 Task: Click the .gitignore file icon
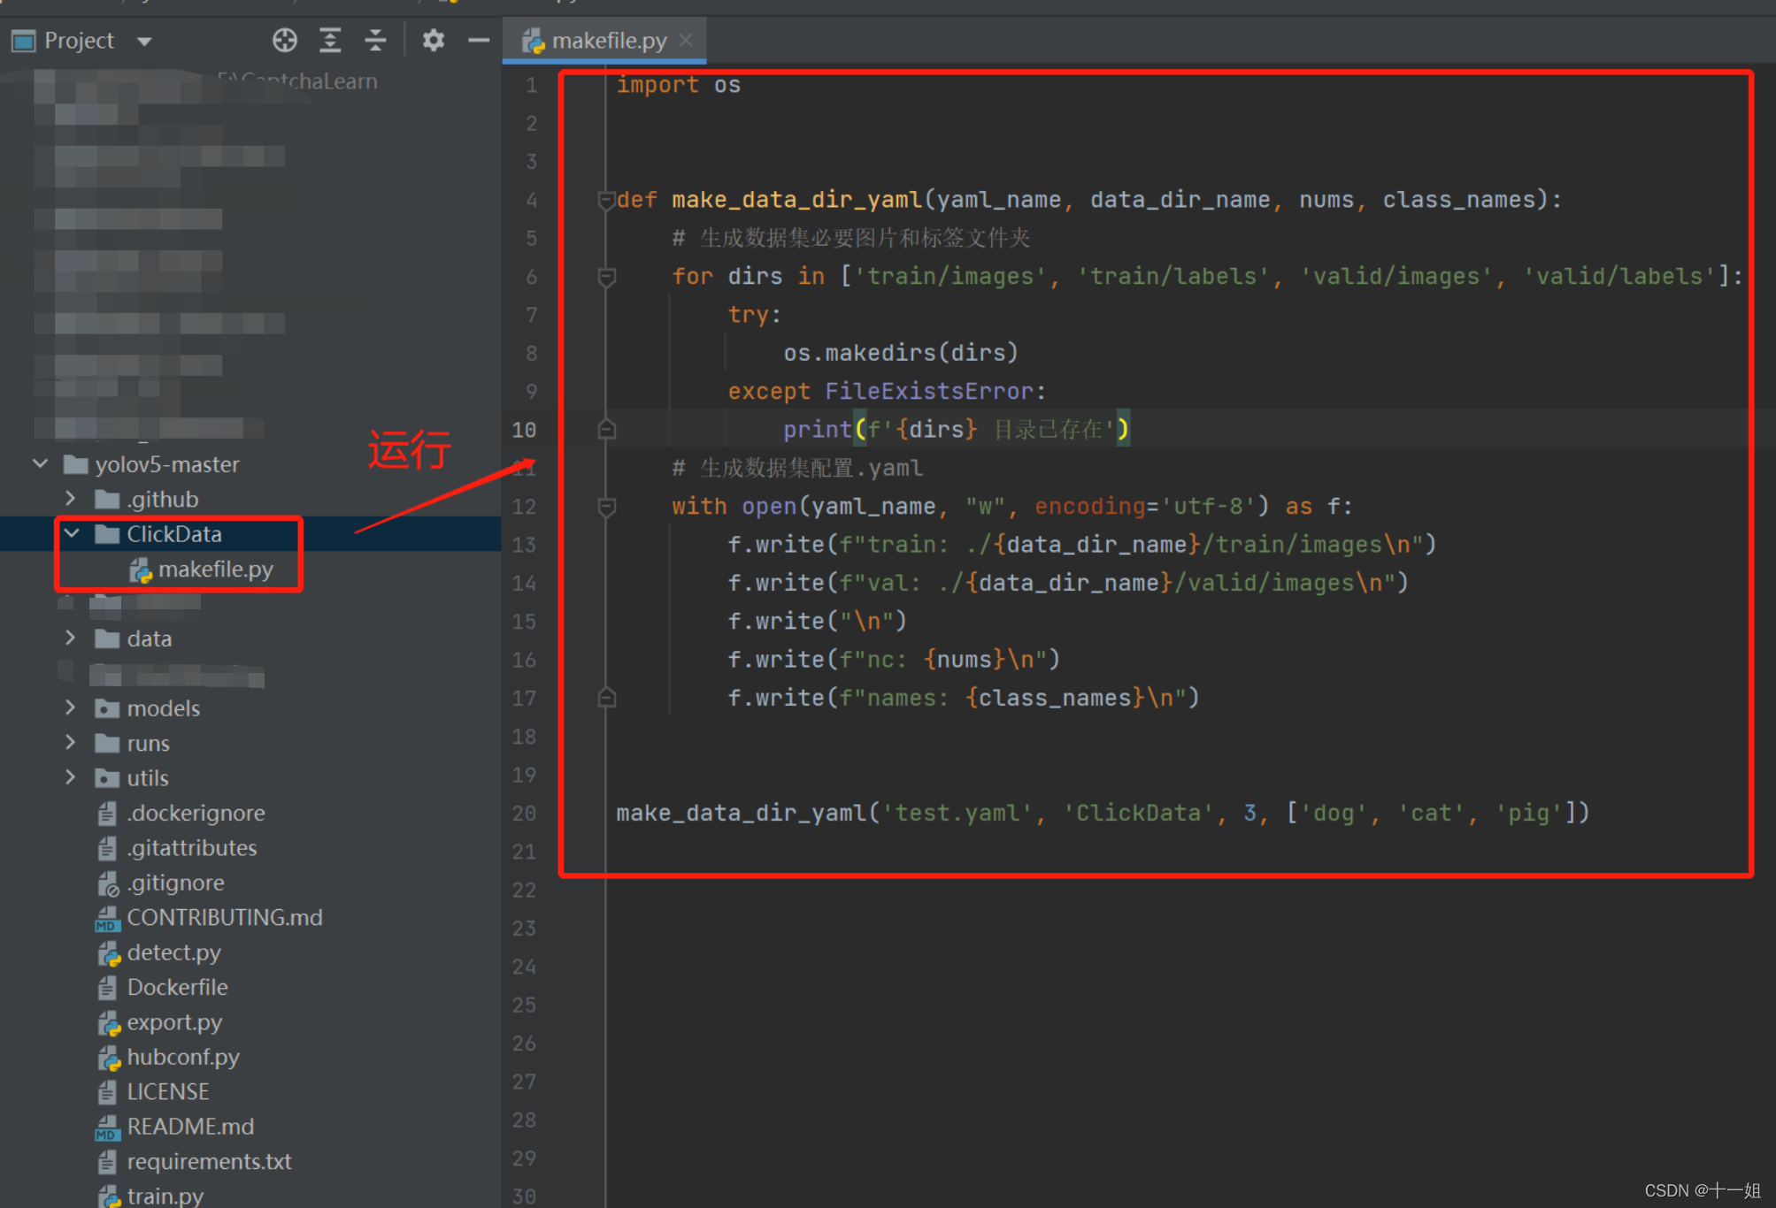pos(108,883)
